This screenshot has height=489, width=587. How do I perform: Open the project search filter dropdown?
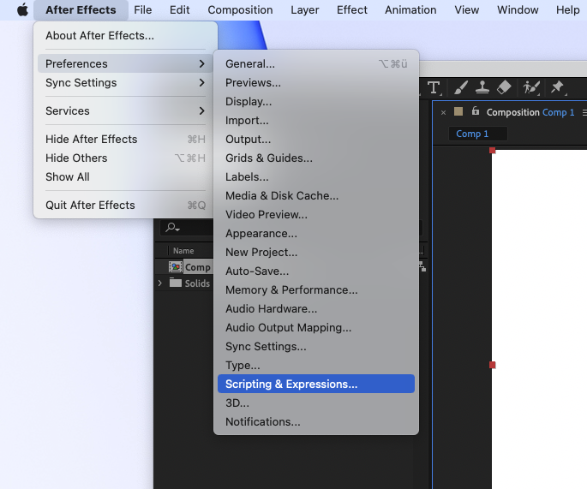pyautogui.click(x=172, y=228)
